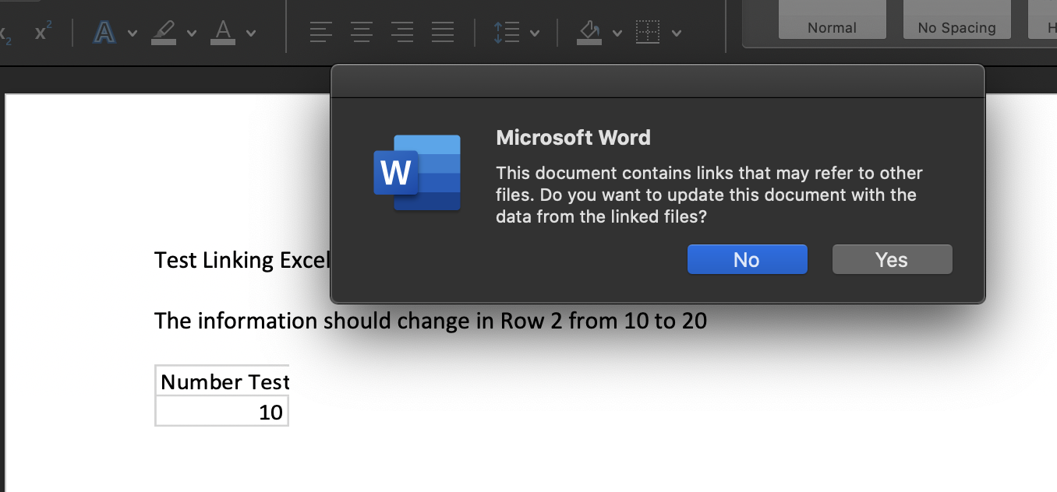Select the 'Number Test' table cell

222,381
